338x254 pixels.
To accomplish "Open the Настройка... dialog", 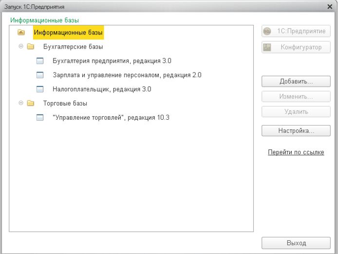I will (x=296, y=130).
